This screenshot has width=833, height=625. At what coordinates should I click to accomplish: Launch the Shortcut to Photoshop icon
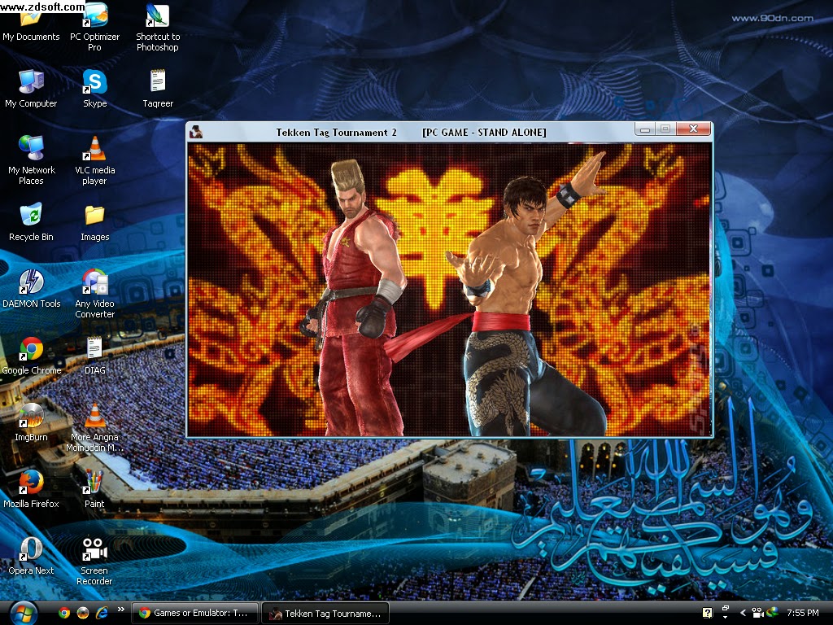tap(158, 27)
